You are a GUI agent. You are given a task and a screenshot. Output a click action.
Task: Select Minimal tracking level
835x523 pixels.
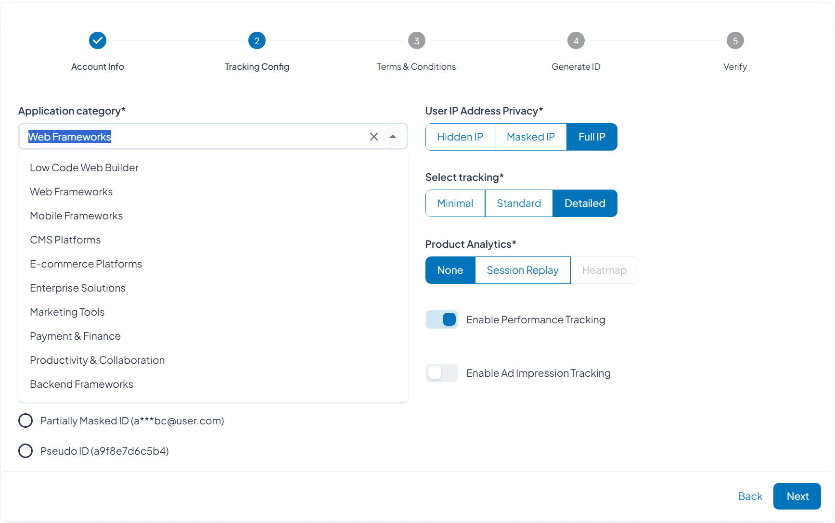455,204
